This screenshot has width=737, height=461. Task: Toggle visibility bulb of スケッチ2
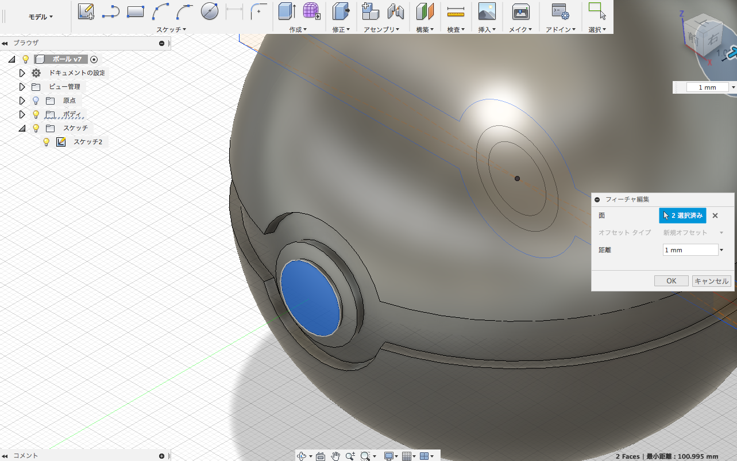tap(47, 142)
